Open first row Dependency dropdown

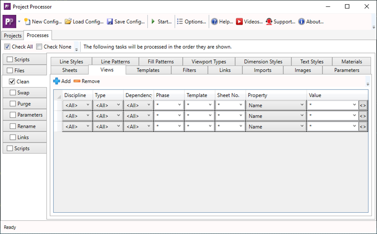pos(138,106)
